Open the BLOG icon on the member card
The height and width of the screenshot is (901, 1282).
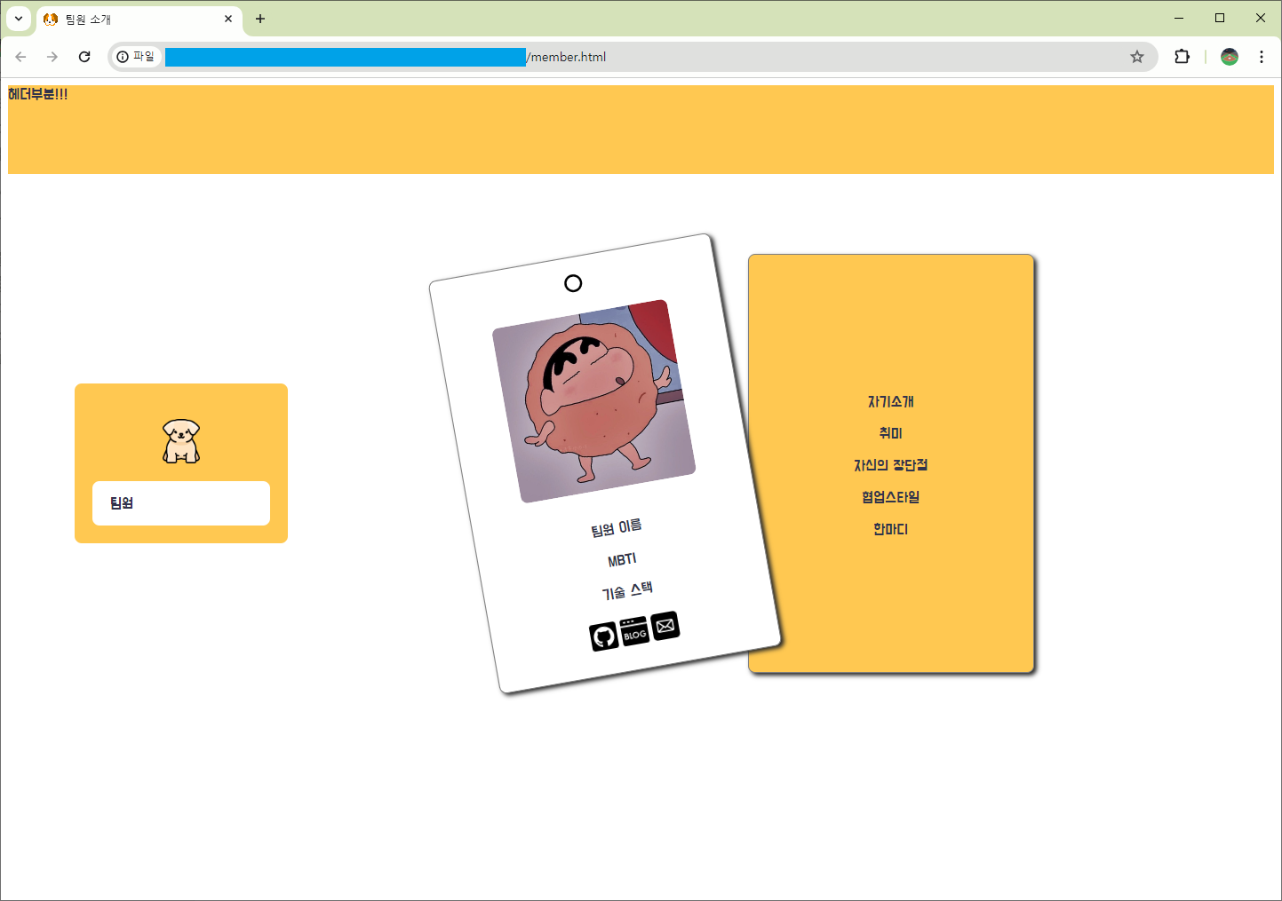(634, 631)
